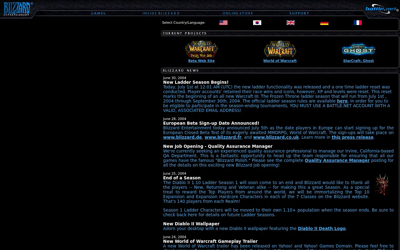Click the 'New Diablo II Wallpaper' headline
Screen dimensions: 400x250
click(x=191, y=224)
